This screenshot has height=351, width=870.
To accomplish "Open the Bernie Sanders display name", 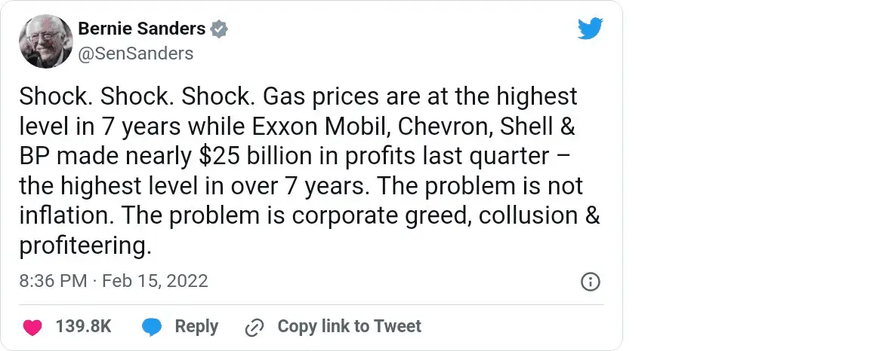I will click(141, 29).
